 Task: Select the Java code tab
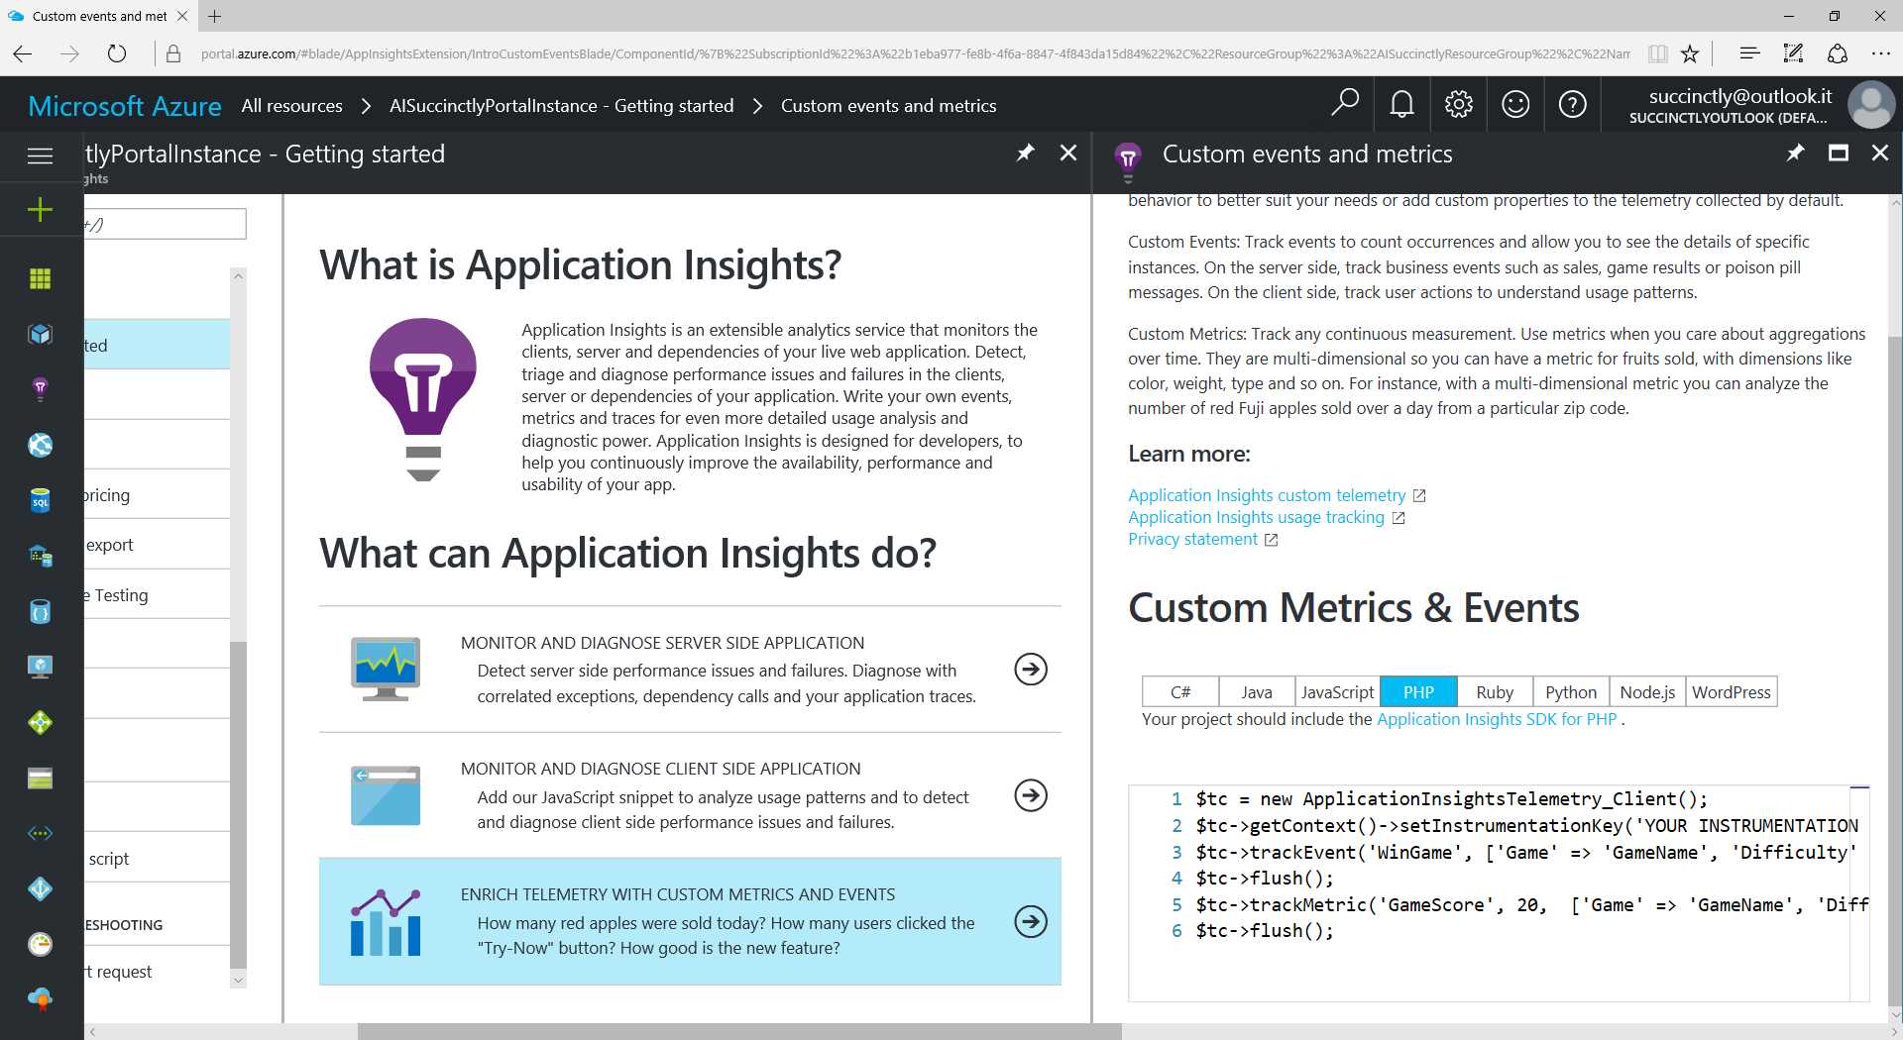(x=1257, y=692)
